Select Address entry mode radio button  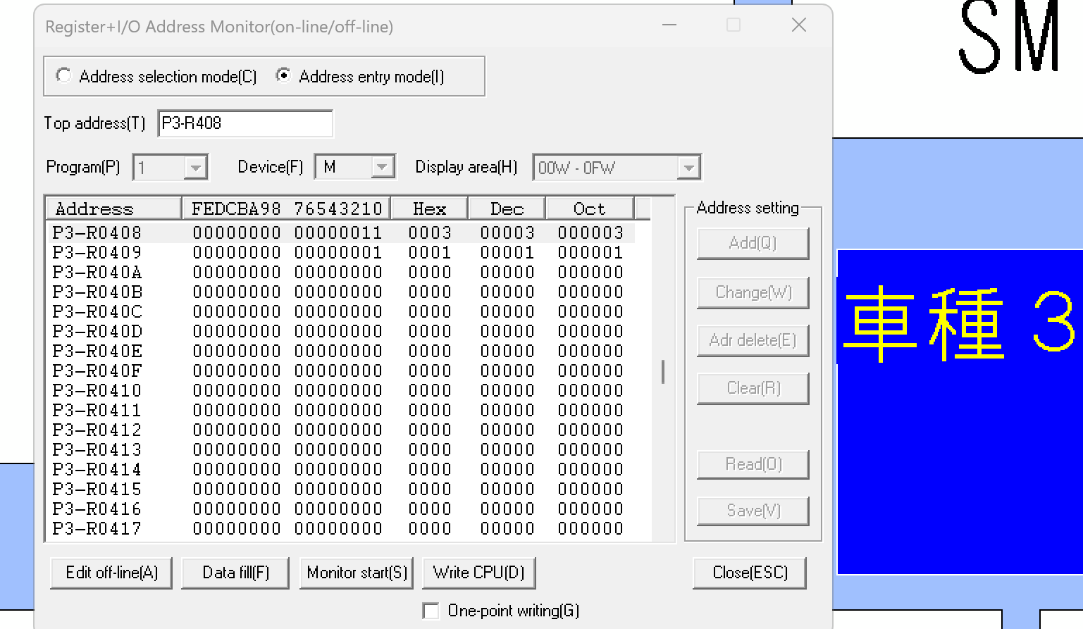tap(283, 75)
